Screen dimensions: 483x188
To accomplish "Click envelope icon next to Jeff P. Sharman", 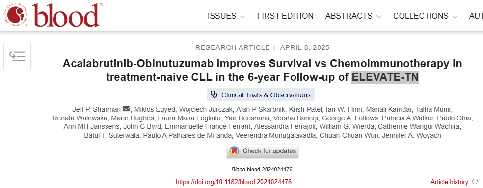I will (126, 109).
